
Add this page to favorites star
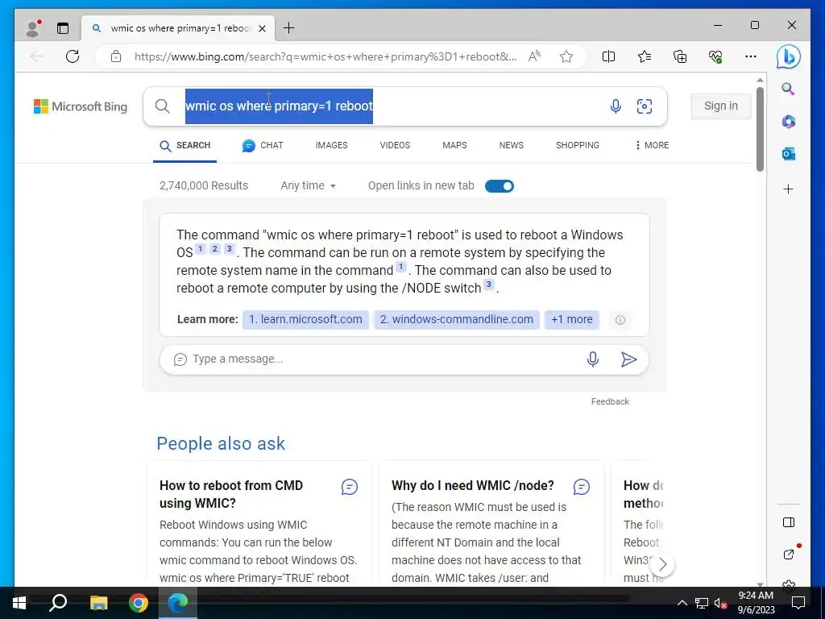coord(566,56)
